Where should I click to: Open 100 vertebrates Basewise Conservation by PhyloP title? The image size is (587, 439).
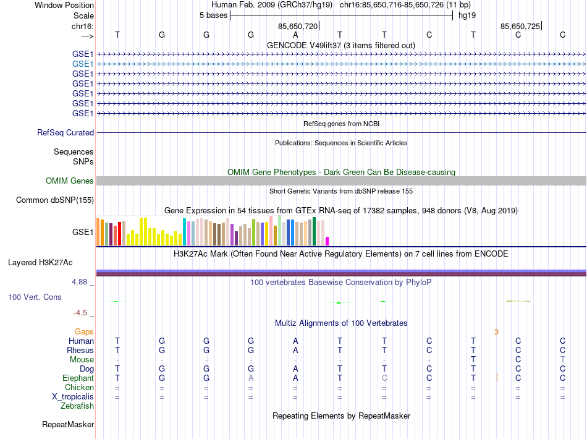[341, 283]
